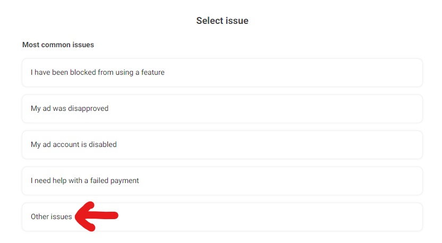Viewport: 442px width, 243px height.
Task: Select "I have been blocked from using a feature"
Action: coord(222,73)
